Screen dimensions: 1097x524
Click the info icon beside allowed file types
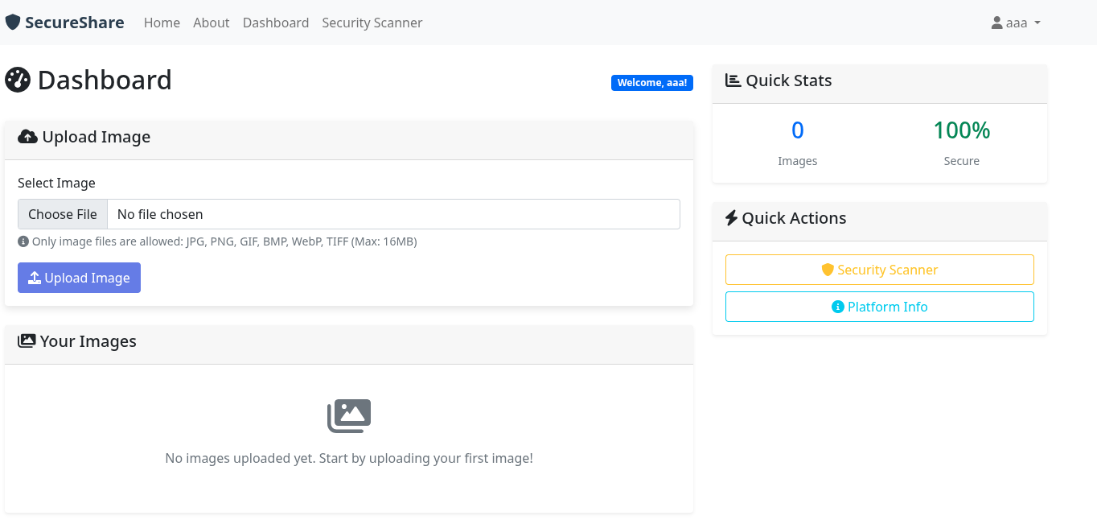(x=23, y=241)
